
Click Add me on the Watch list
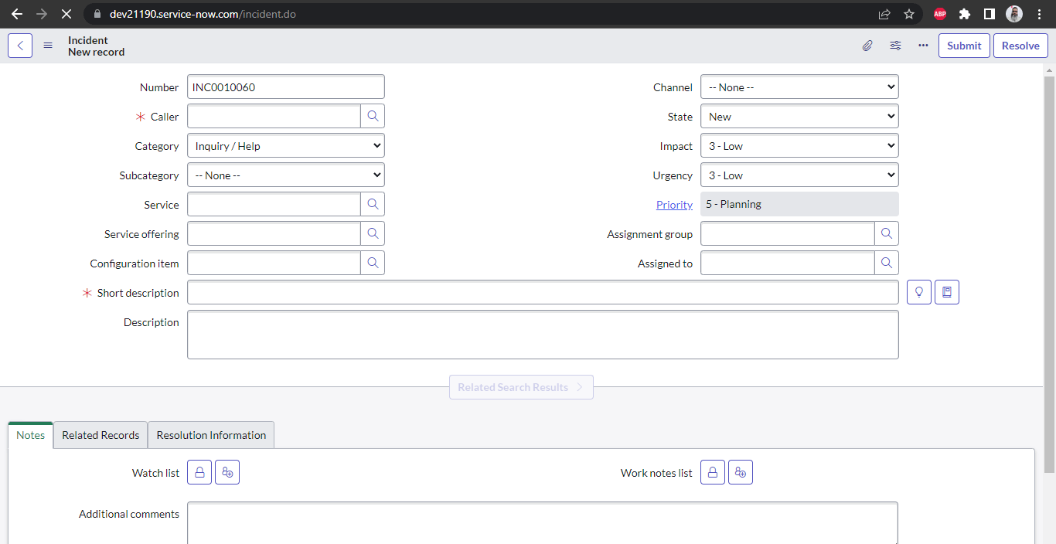[227, 472]
